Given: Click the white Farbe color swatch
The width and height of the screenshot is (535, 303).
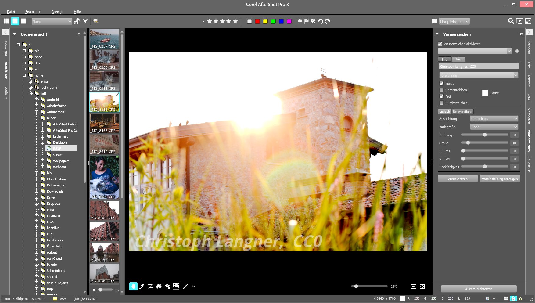Looking at the screenshot, I should [485, 93].
